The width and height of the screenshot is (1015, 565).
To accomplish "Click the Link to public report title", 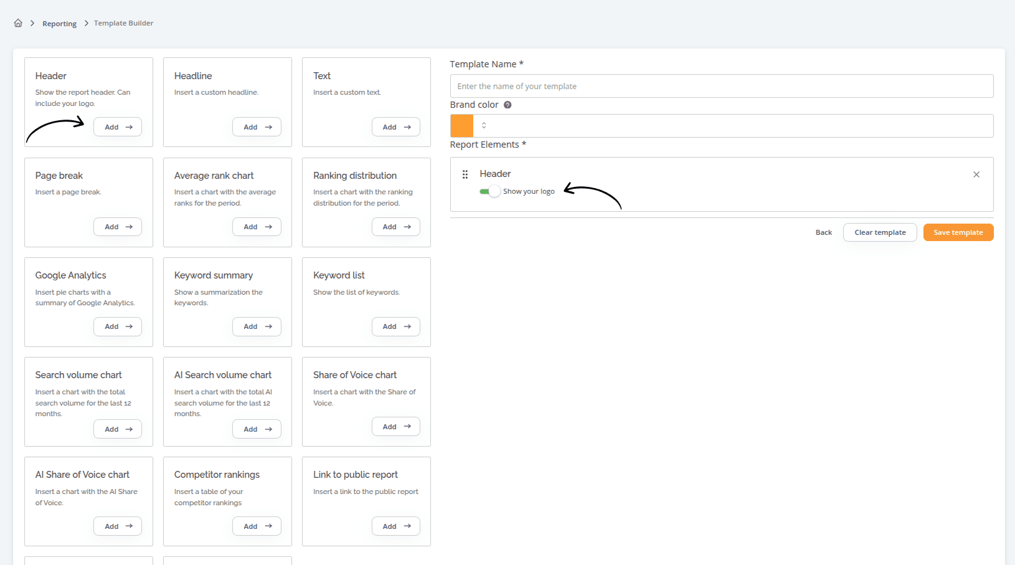I will 356,475.
